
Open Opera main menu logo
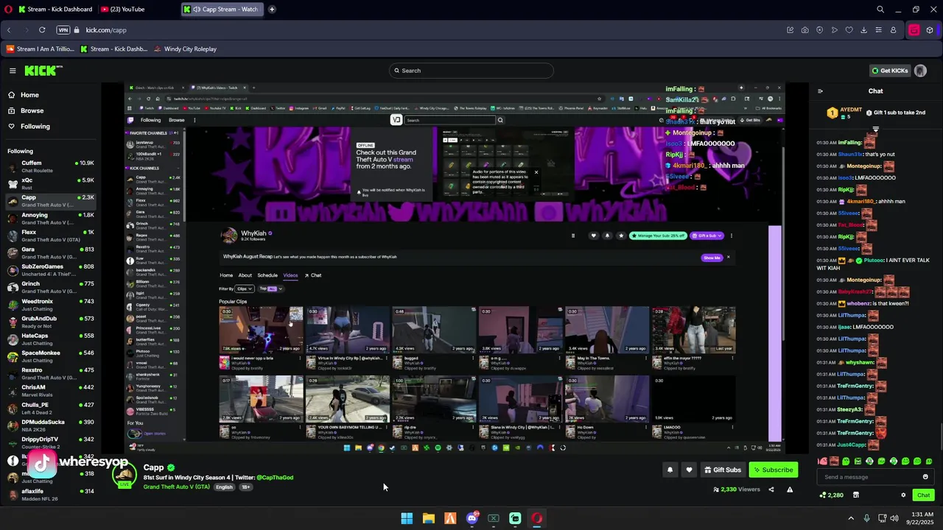pos(7,10)
